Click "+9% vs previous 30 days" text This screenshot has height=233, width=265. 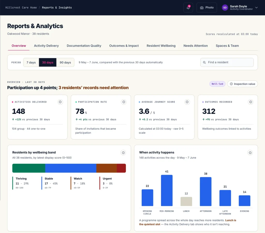click(x=220, y=119)
